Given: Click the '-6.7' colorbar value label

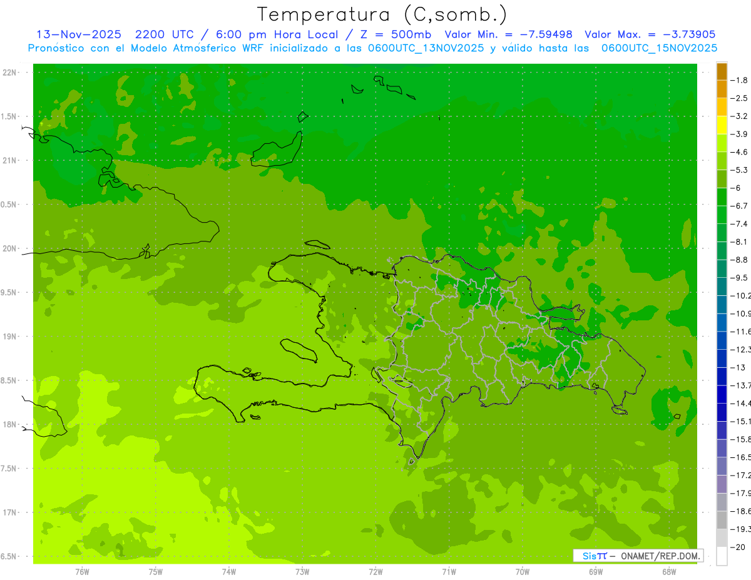Looking at the screenshot, I should pyautogui.click(x=739, y=206).
